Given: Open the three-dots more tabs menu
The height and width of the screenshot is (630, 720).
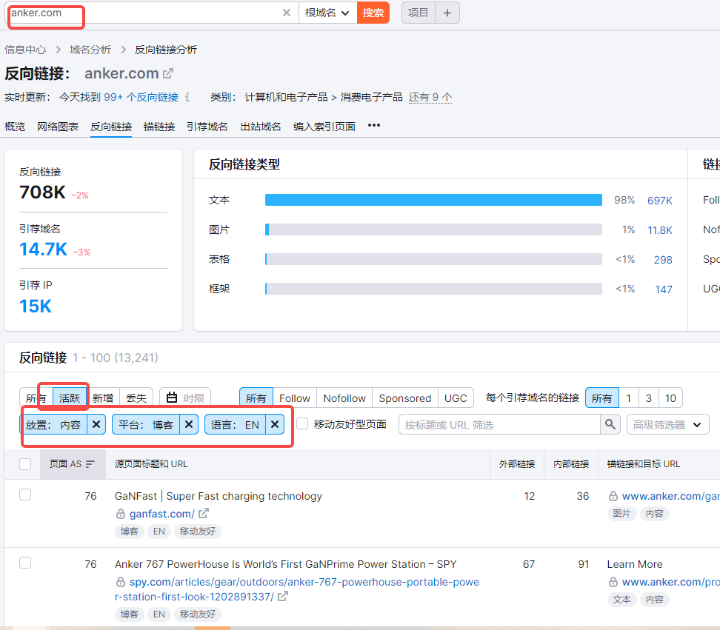Looking at the screenshot, I should 374,126.
